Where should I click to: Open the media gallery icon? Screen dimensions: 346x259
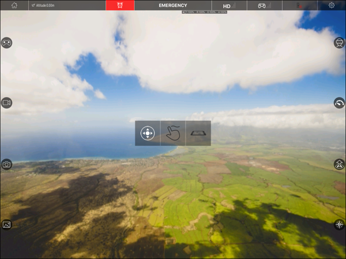pyautogui.click(x=7, y=225)
